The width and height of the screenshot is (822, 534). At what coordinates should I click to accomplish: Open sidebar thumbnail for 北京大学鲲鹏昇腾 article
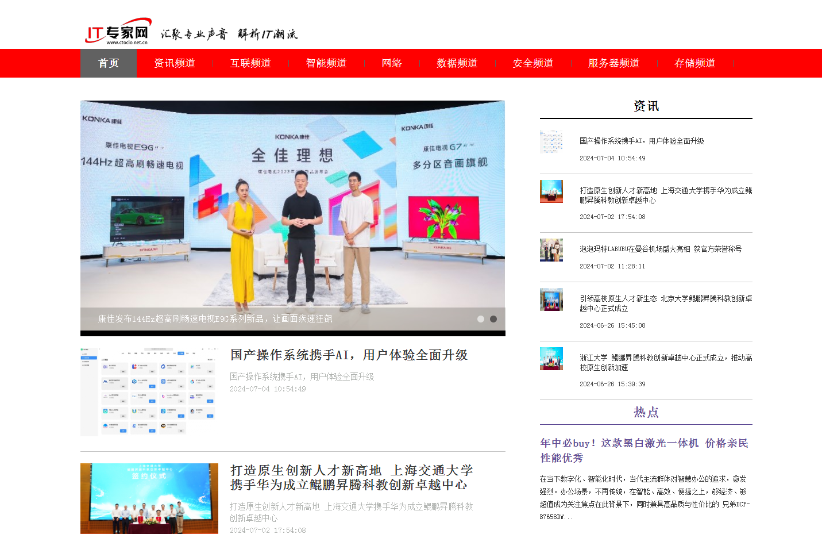pos(551,299)
